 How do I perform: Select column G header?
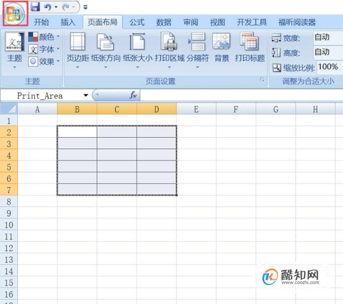(x=276, y=109)
